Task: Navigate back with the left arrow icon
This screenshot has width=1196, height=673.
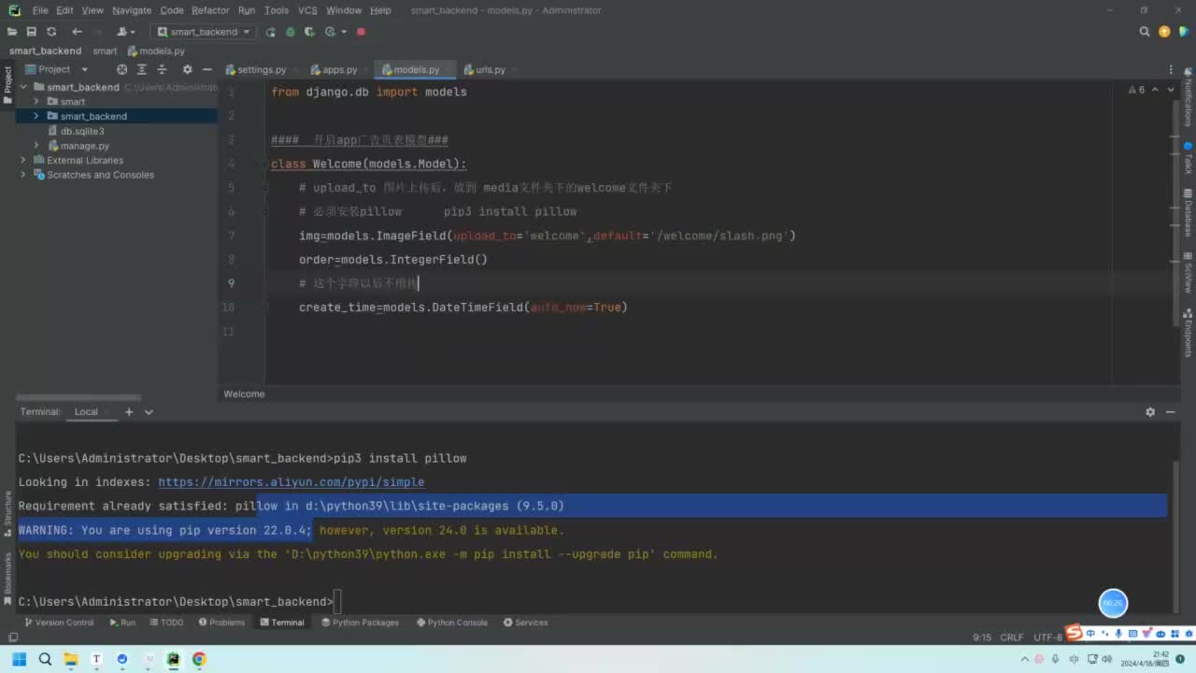Action: [77, 32]
